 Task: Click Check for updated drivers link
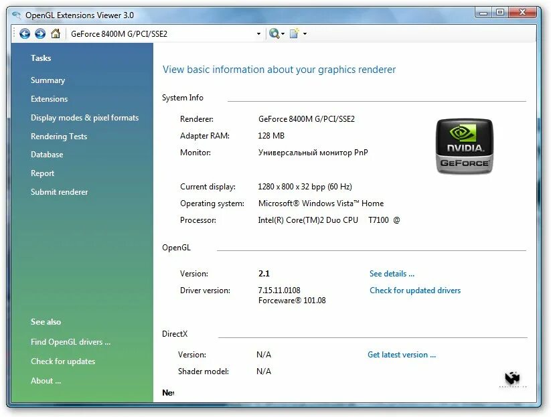coord(415,290)
